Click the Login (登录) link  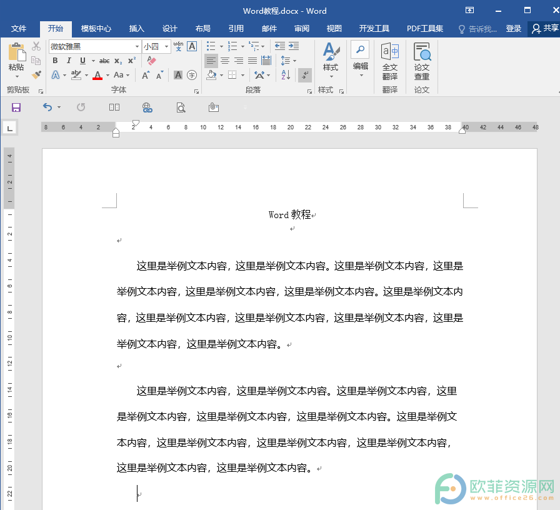514,29
